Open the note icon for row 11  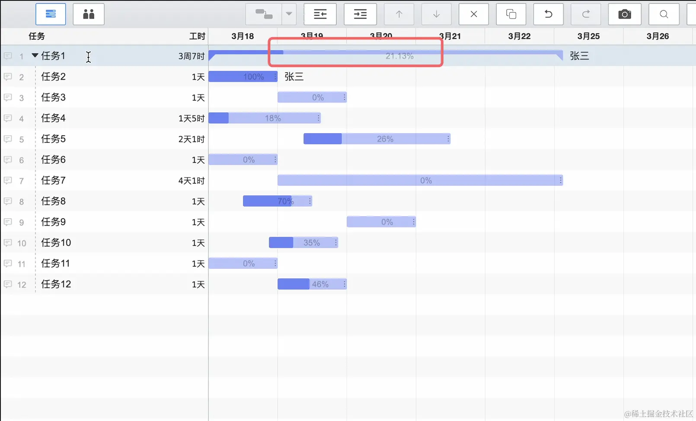[x=8, y=263]
